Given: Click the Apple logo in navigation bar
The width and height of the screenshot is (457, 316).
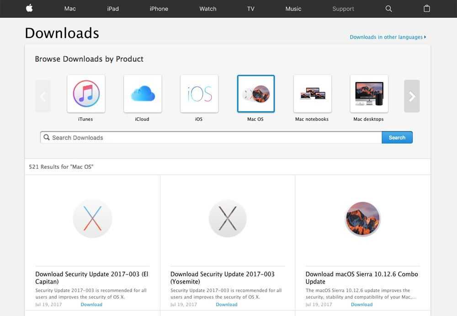Looking at the screenshot, I should [29, 8].
